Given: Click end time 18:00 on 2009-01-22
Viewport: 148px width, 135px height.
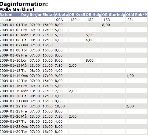Looking at the screenshot, I should click(48, 106).
